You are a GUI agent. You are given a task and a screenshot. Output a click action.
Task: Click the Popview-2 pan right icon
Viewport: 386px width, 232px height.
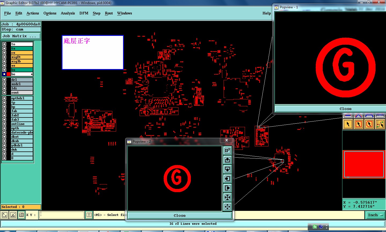point(227,188)
